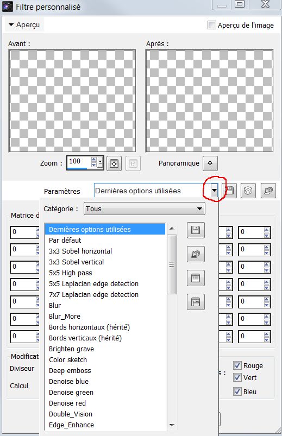Uncheck the Rouge channel checkbox
The image size is (282, 436).
237,365
